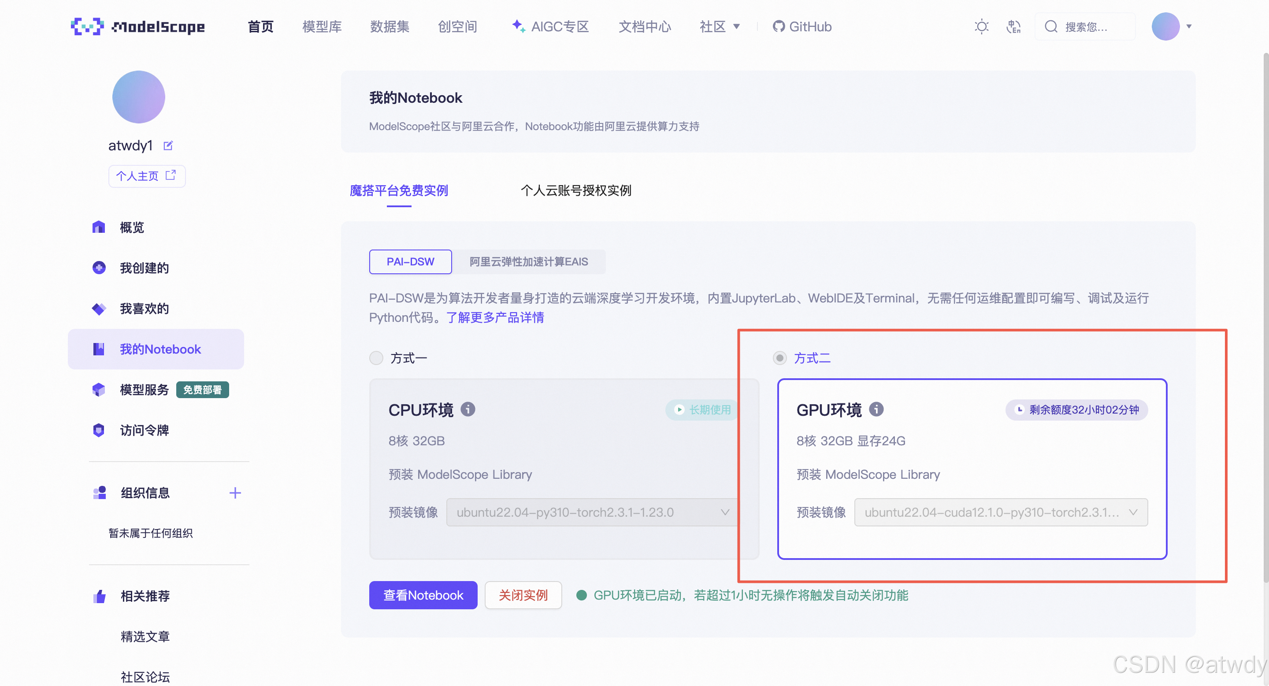This screenshot has height=686, width=1269.
Task: Expand the GPU 预装镜像 dropdown
Action: click(1000, 512)
